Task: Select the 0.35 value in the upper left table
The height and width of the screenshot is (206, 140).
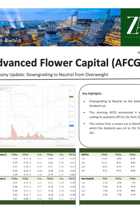Action: tap(15, 167)
